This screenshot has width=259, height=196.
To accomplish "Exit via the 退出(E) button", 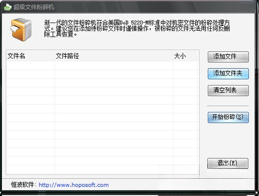I will [228, 163].
